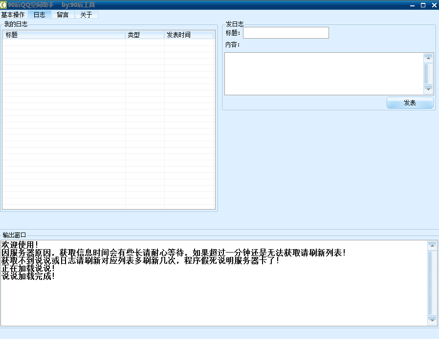This screenshot has width=439, height=339.
Task: Click the 输出窗口 scrollbar thumb
Action: click(x=432, y=282)
